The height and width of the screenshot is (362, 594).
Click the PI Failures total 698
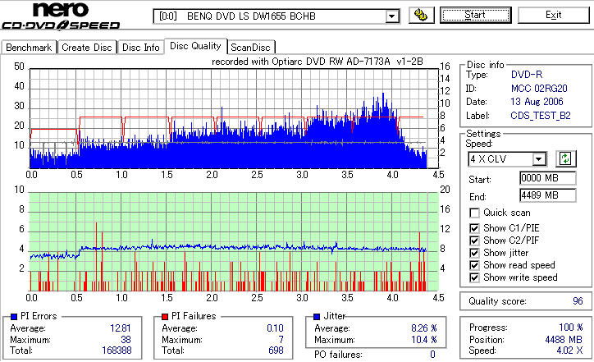point(276,351)
